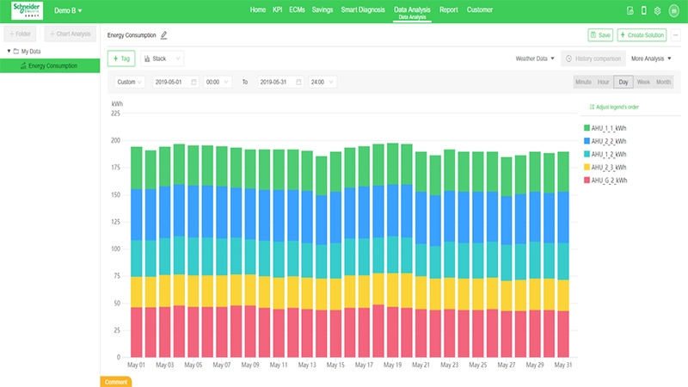
Task: Open the document icon in top header
Action: pos(630,10)
